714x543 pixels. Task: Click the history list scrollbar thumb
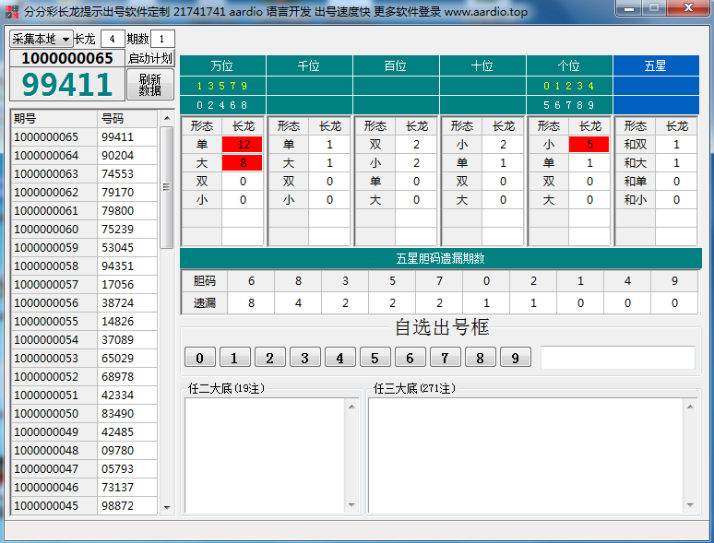[x=167, y=187]
